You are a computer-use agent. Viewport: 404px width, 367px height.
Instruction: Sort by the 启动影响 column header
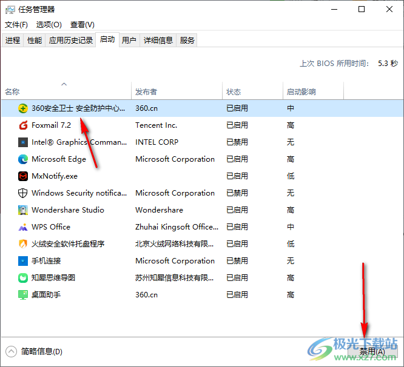[x=313, y=91]
